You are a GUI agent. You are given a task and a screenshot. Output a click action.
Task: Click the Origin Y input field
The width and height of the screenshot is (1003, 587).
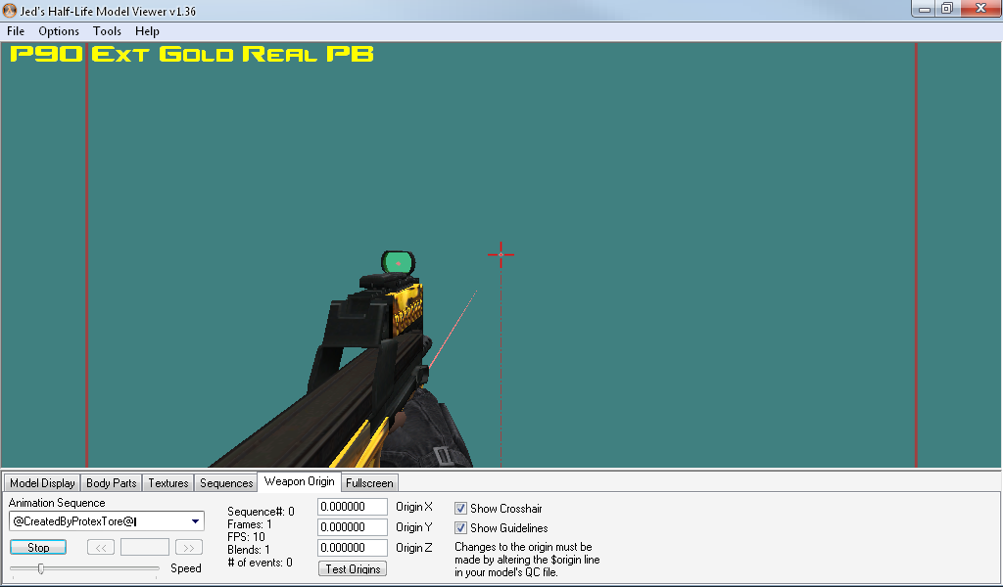pyautogui.click(x=353, y=527)
